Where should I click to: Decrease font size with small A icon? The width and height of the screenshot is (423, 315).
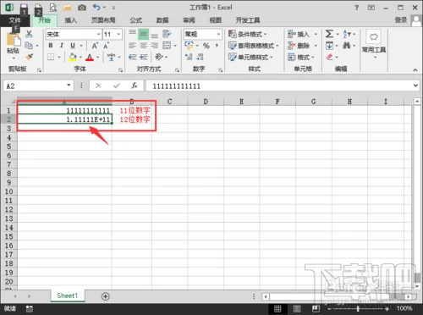[x=106, y=46]
